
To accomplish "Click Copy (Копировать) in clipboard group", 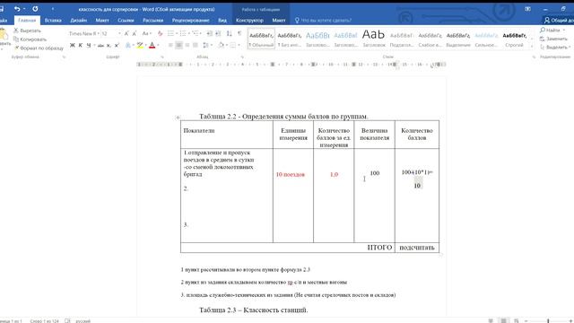I will click(x=30, y=39).
